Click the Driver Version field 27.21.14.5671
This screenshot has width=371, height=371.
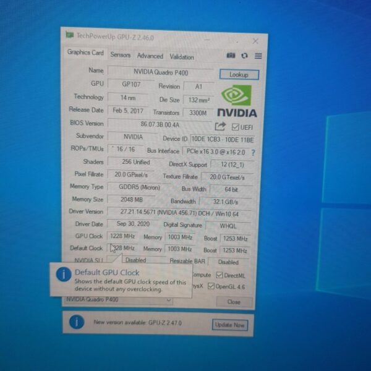point(179,212)
